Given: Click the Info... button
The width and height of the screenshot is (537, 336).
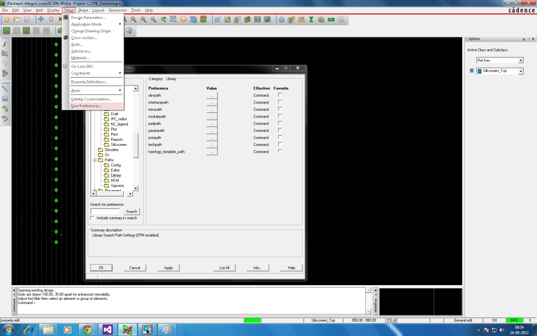Looking at the screenshot, I should pyautogui.click(x=258, y=268).
